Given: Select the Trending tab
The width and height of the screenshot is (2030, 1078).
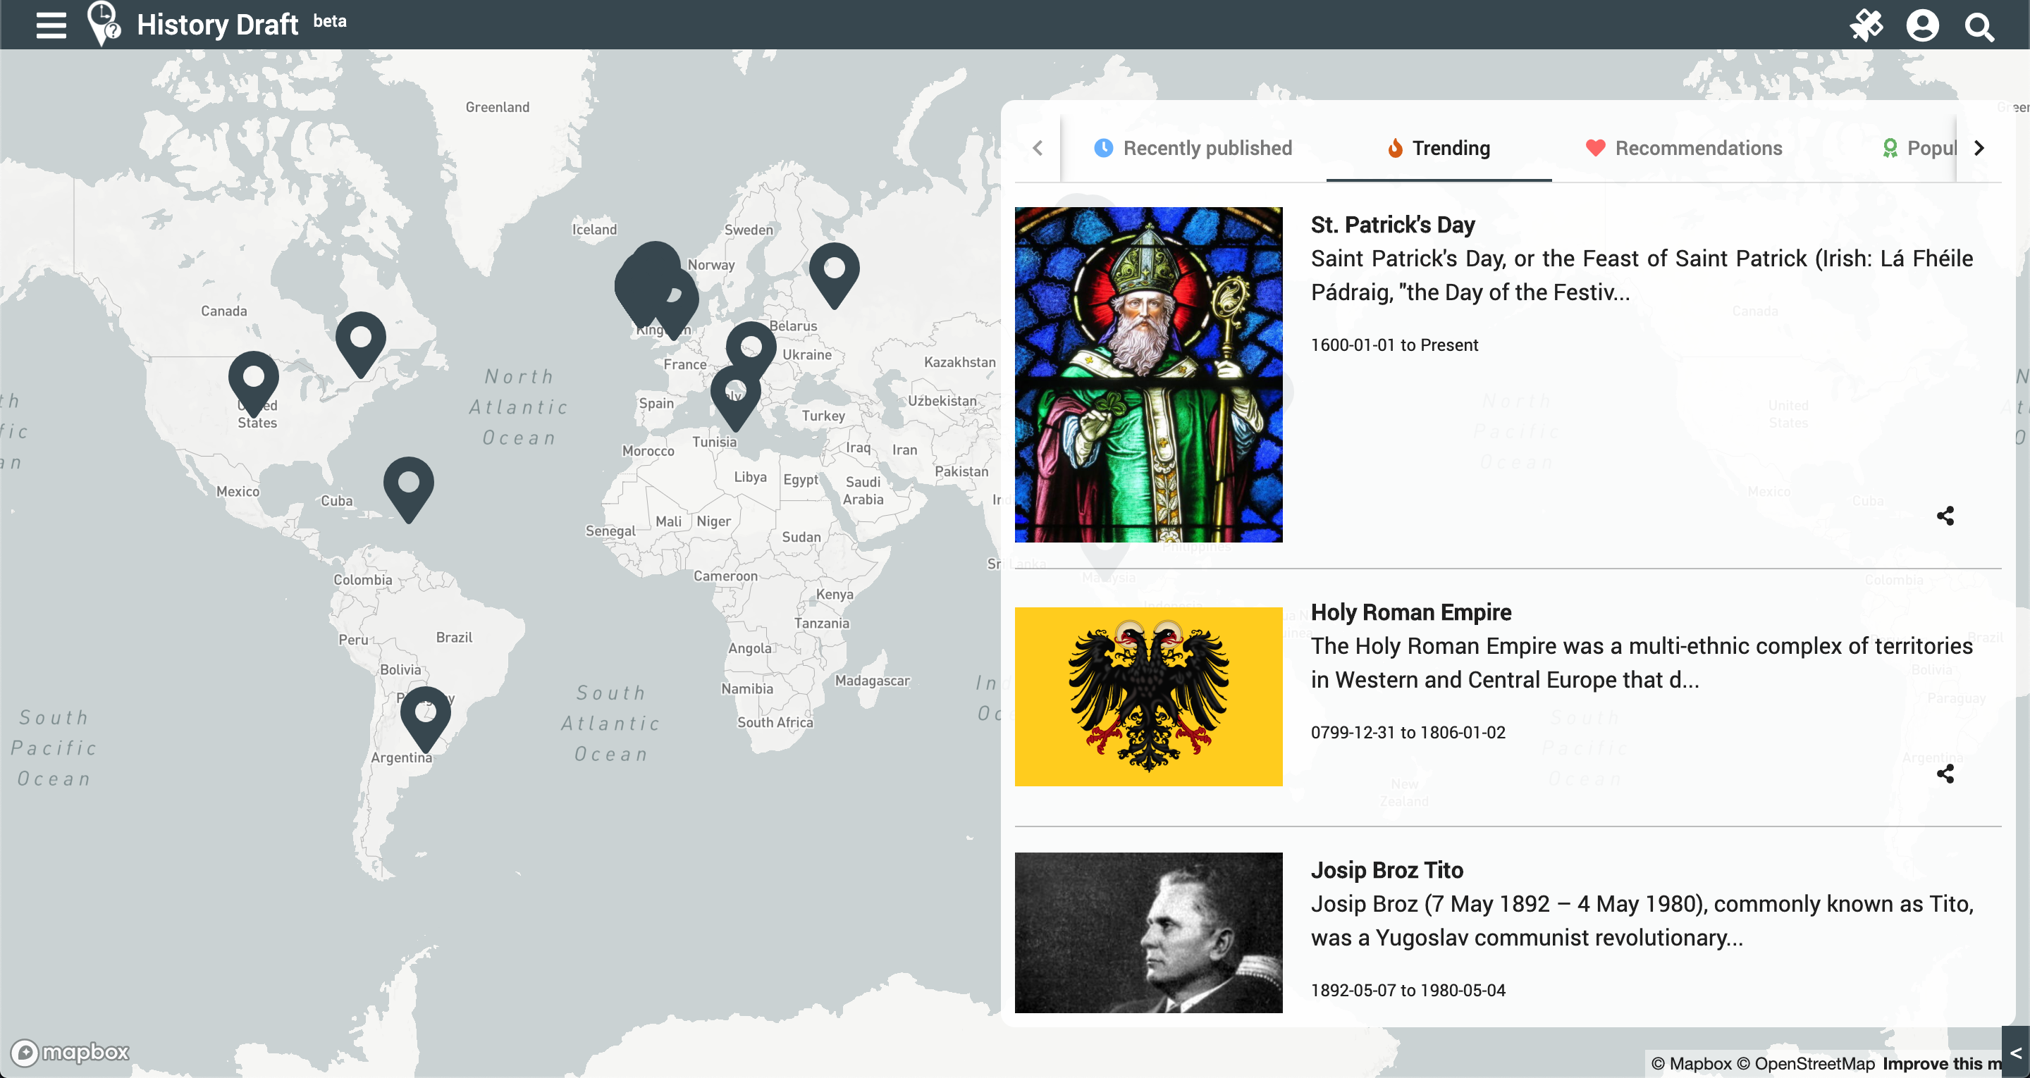Looking at the screenshot, I should [x=1439, y=148].
